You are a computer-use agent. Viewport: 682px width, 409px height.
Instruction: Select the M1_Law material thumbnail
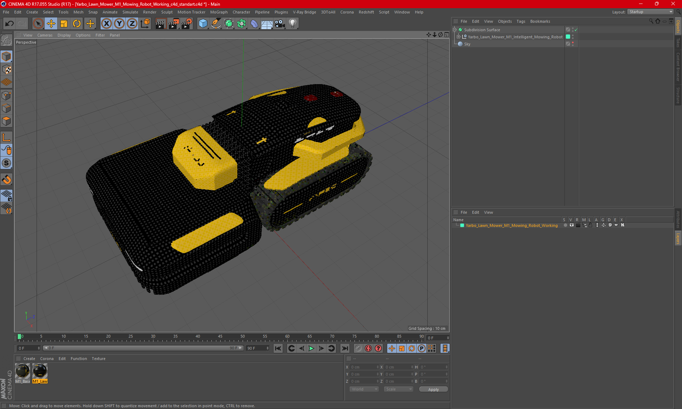click(40, 373)
